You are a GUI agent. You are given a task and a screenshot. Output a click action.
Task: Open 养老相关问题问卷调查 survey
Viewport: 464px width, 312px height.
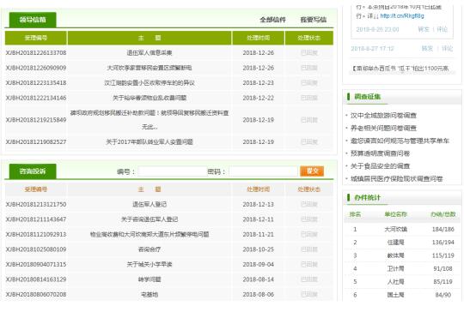pos(383,129)
